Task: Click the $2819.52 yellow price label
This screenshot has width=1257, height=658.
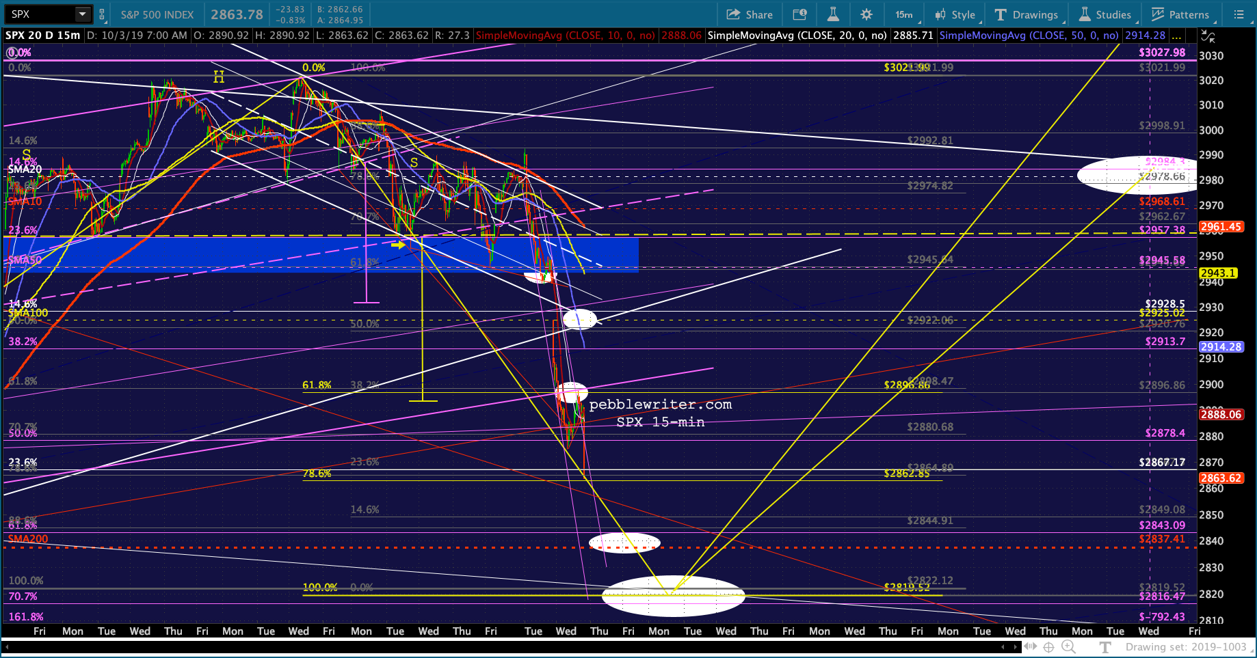Action: click(x=907, y=586)
